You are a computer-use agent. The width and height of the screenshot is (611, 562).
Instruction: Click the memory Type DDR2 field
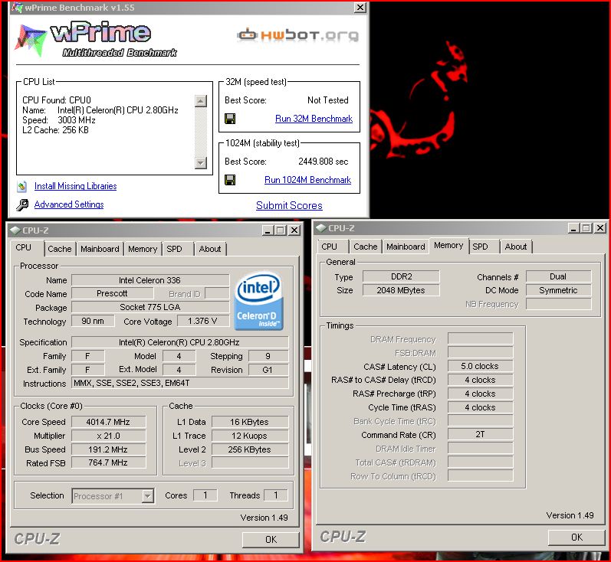(401, 276)
